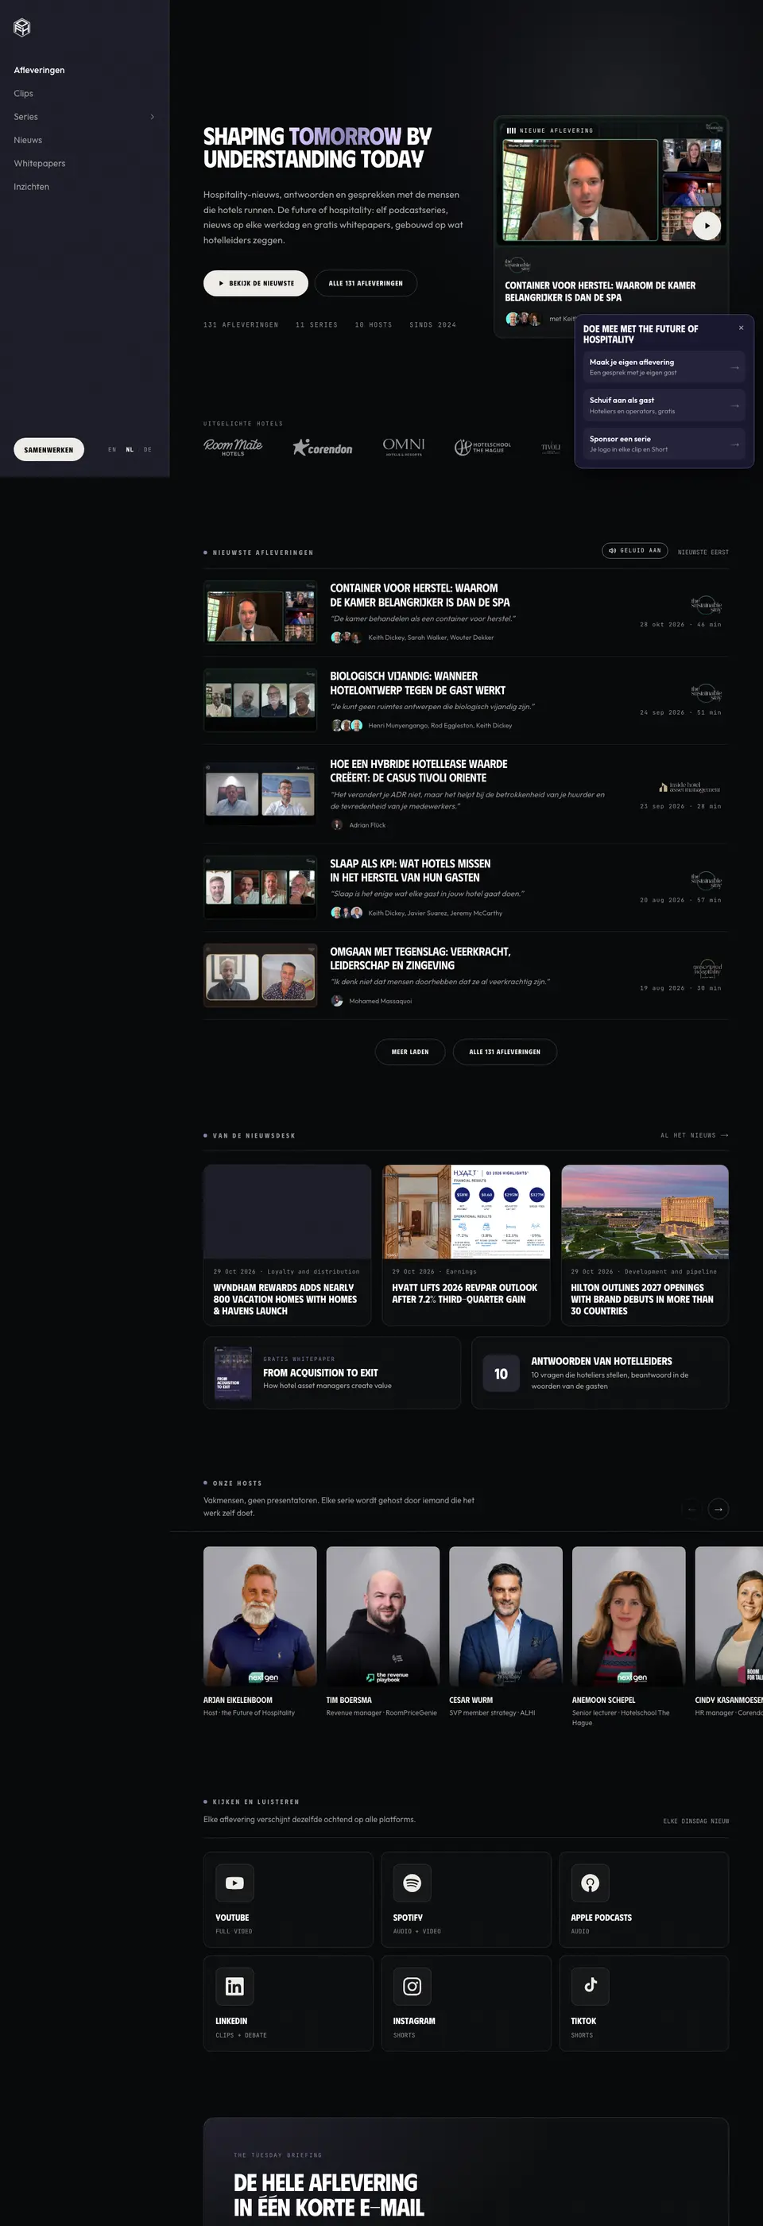This screenshot has width=763, height=2226.
Task: Switch the language to EN
Action: click(x=111, y=449)
